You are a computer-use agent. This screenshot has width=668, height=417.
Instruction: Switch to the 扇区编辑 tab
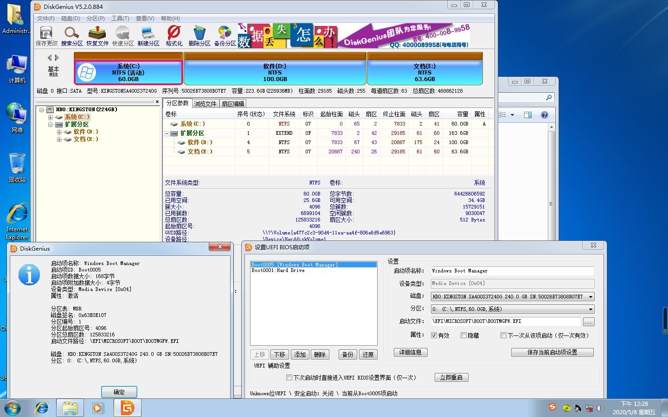click(x=233, y=104)
